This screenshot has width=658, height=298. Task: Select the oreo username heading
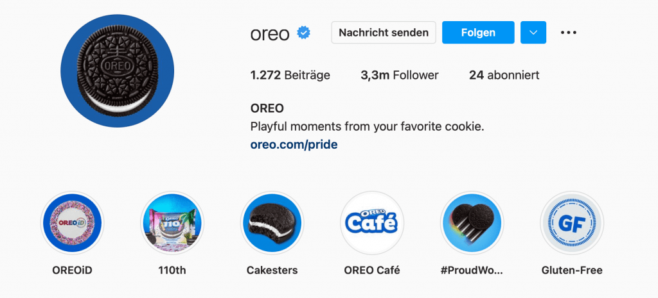pos(270,33)
